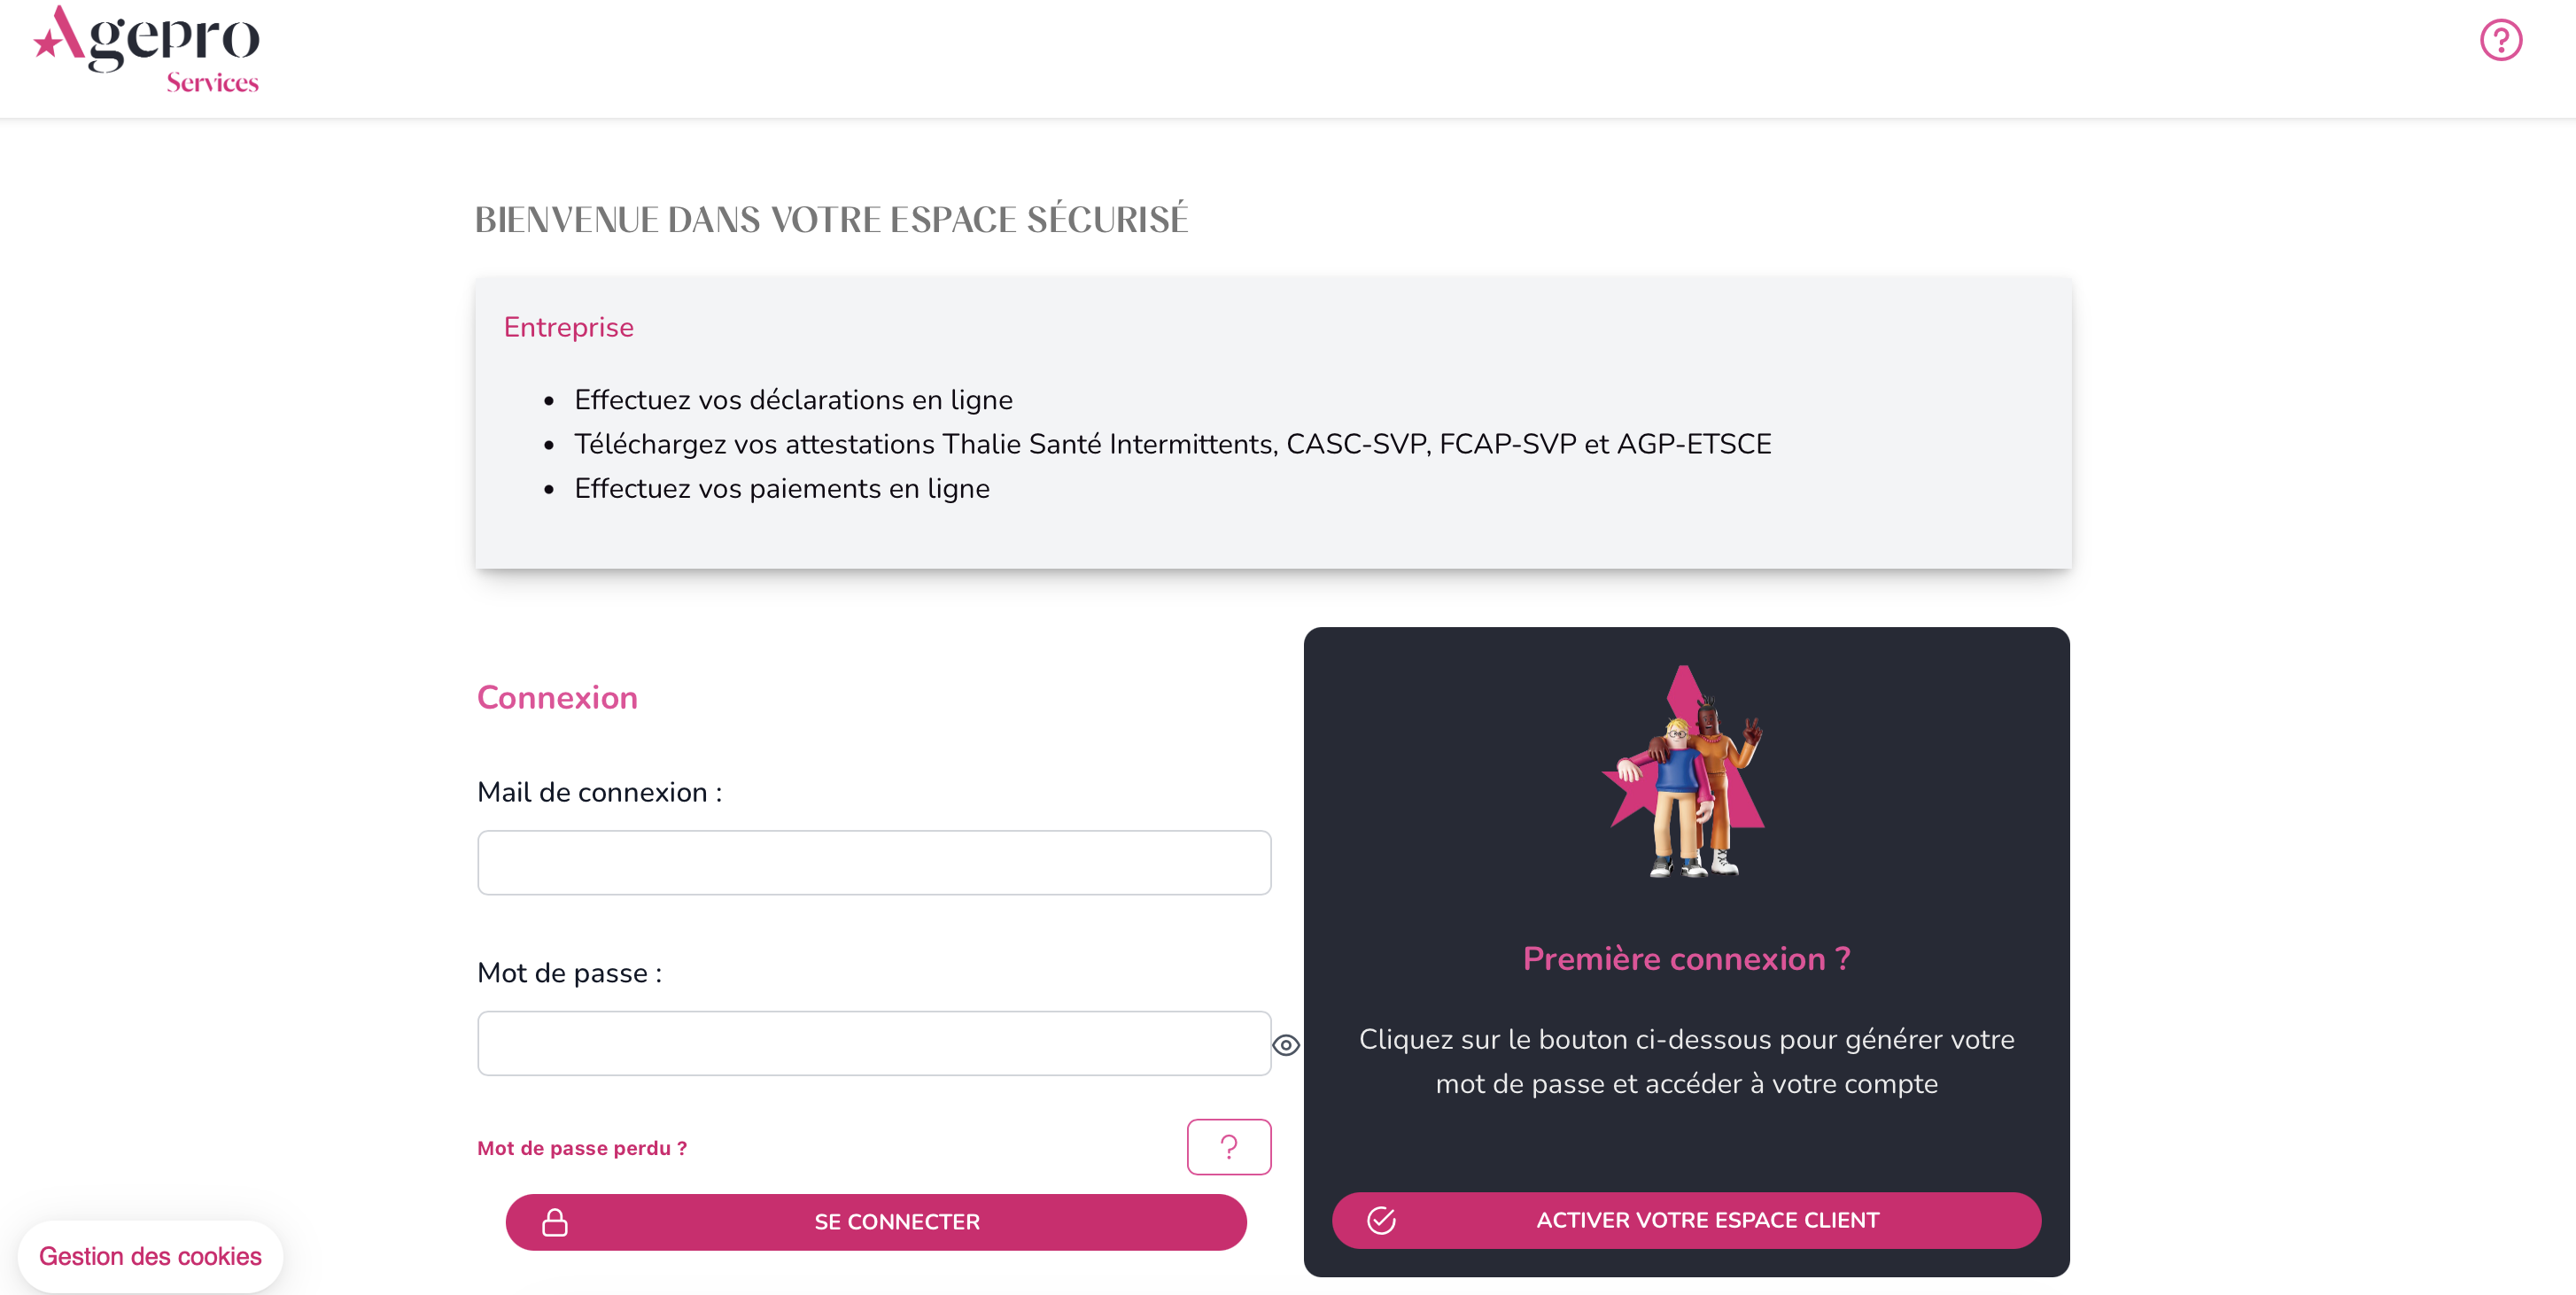This screenshot has width=2576, height=1295.
Task: Click Activer votre espace client
Action: (x=1686, y=1220)
